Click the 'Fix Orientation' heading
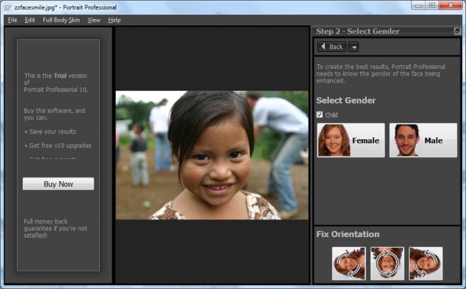466x289 pixels. (348, 234)
